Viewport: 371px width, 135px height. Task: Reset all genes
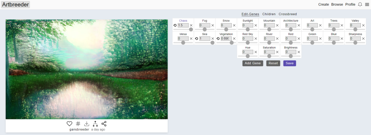point(273,63)
